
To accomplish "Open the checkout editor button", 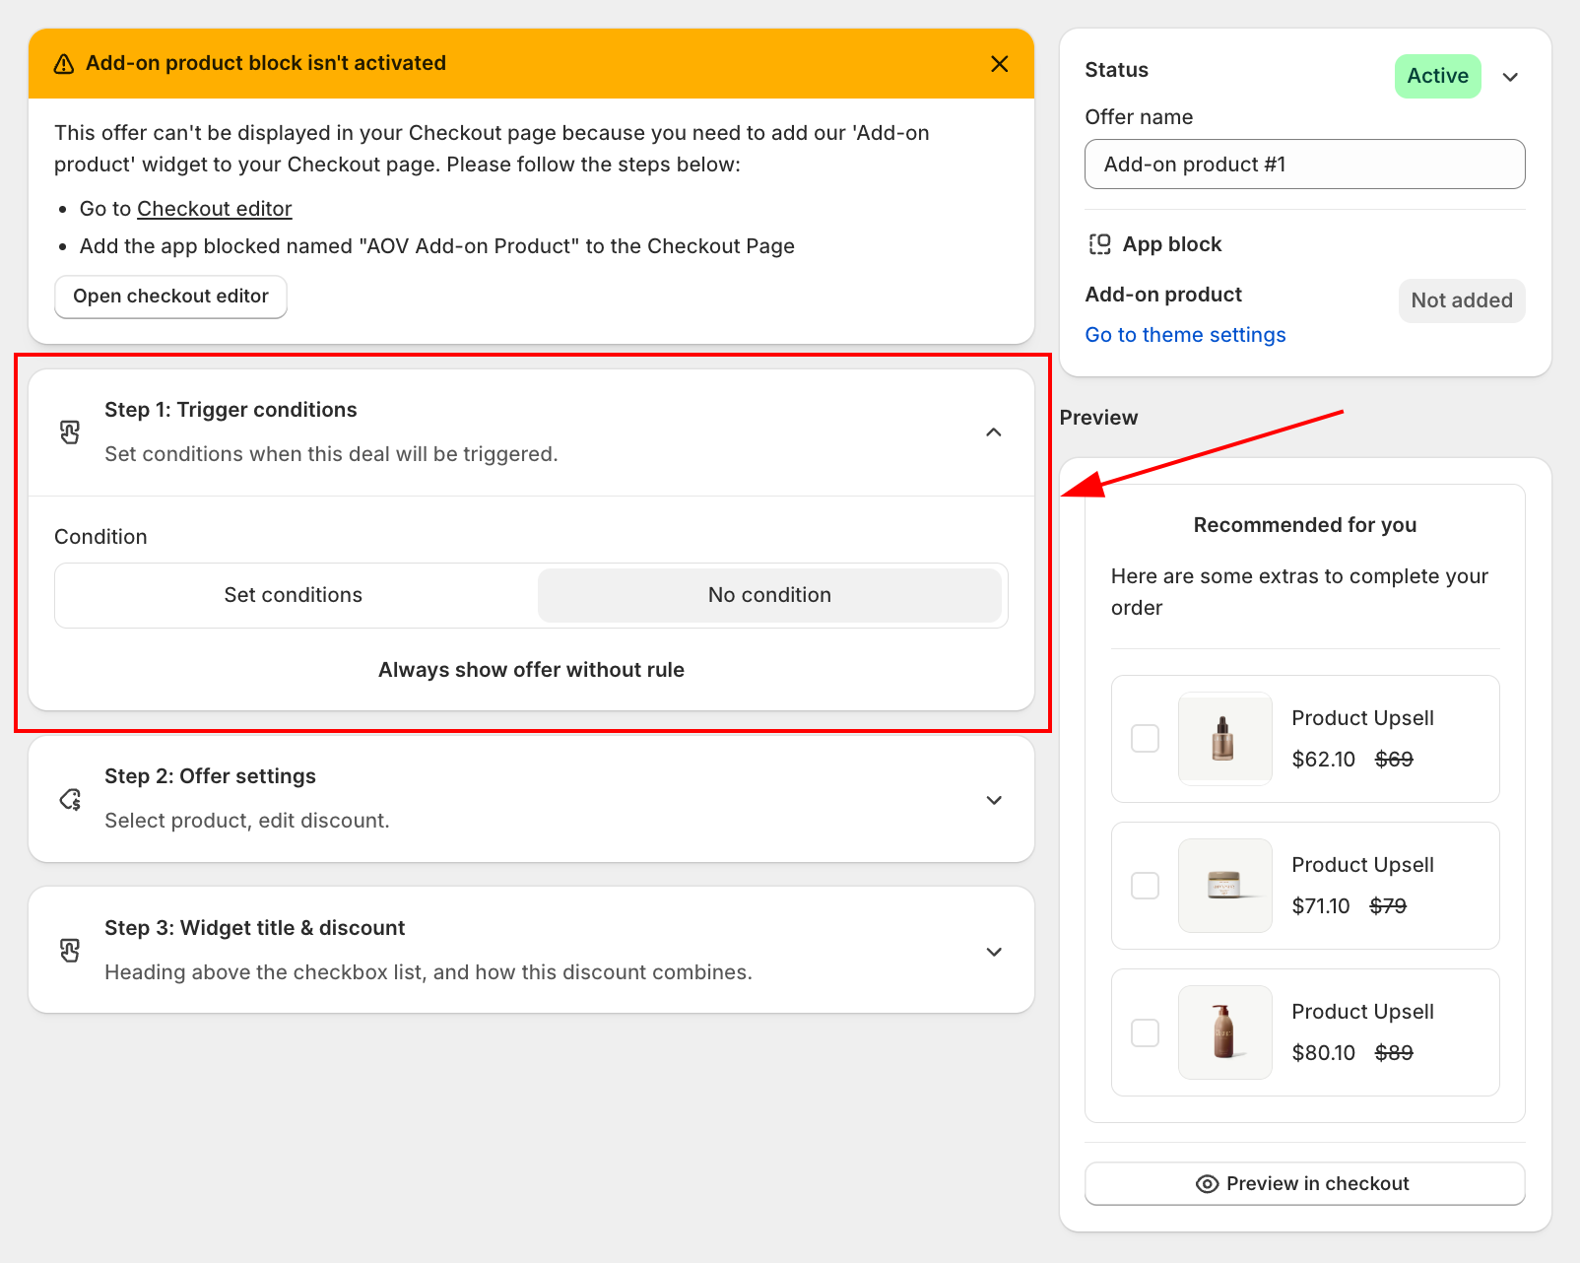I will tap(170, 297).
